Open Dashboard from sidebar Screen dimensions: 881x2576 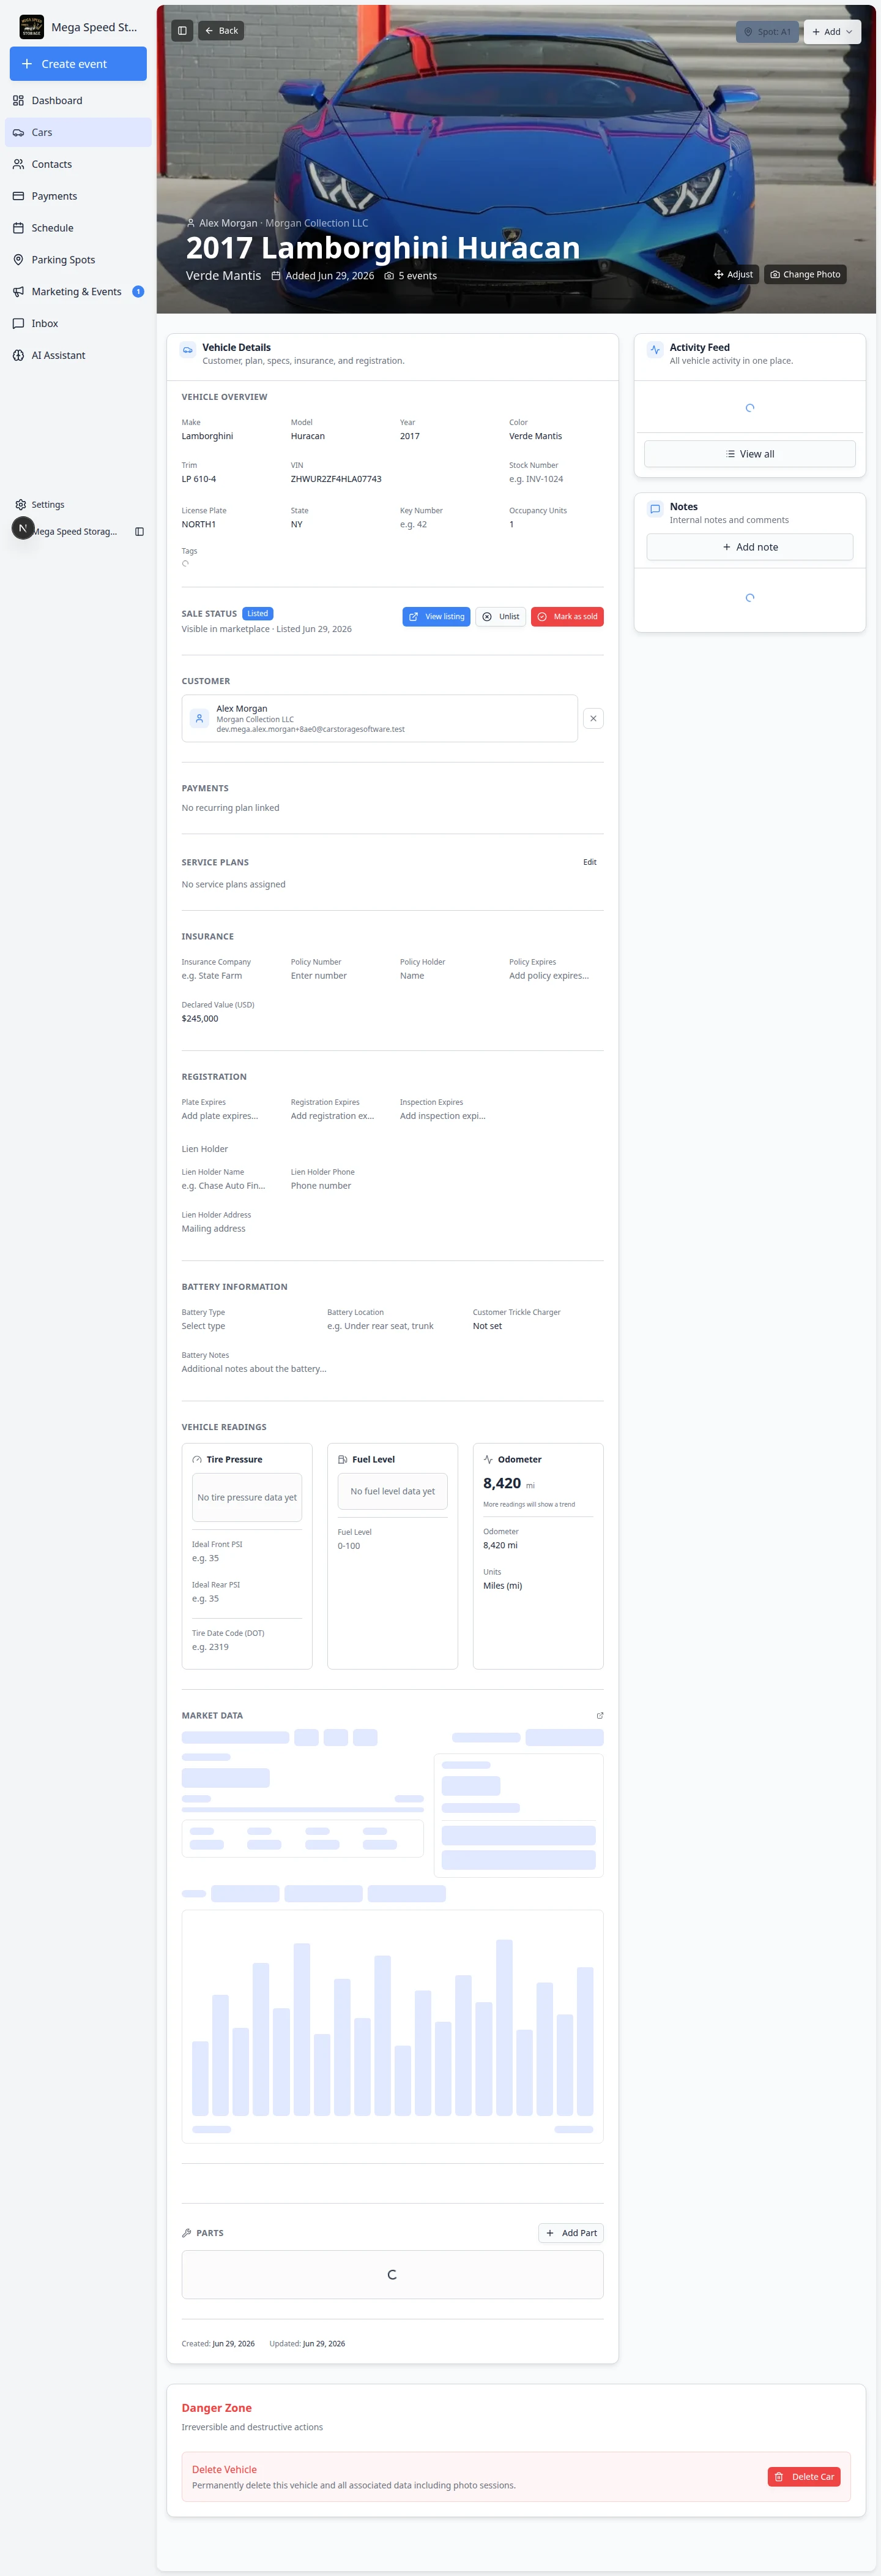click(78, 101)
